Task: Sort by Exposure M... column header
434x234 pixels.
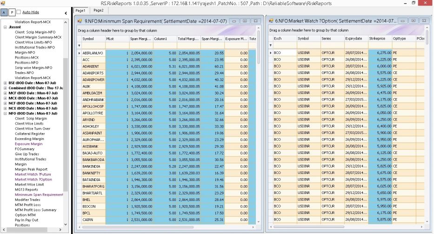Action: click(236, 39)
